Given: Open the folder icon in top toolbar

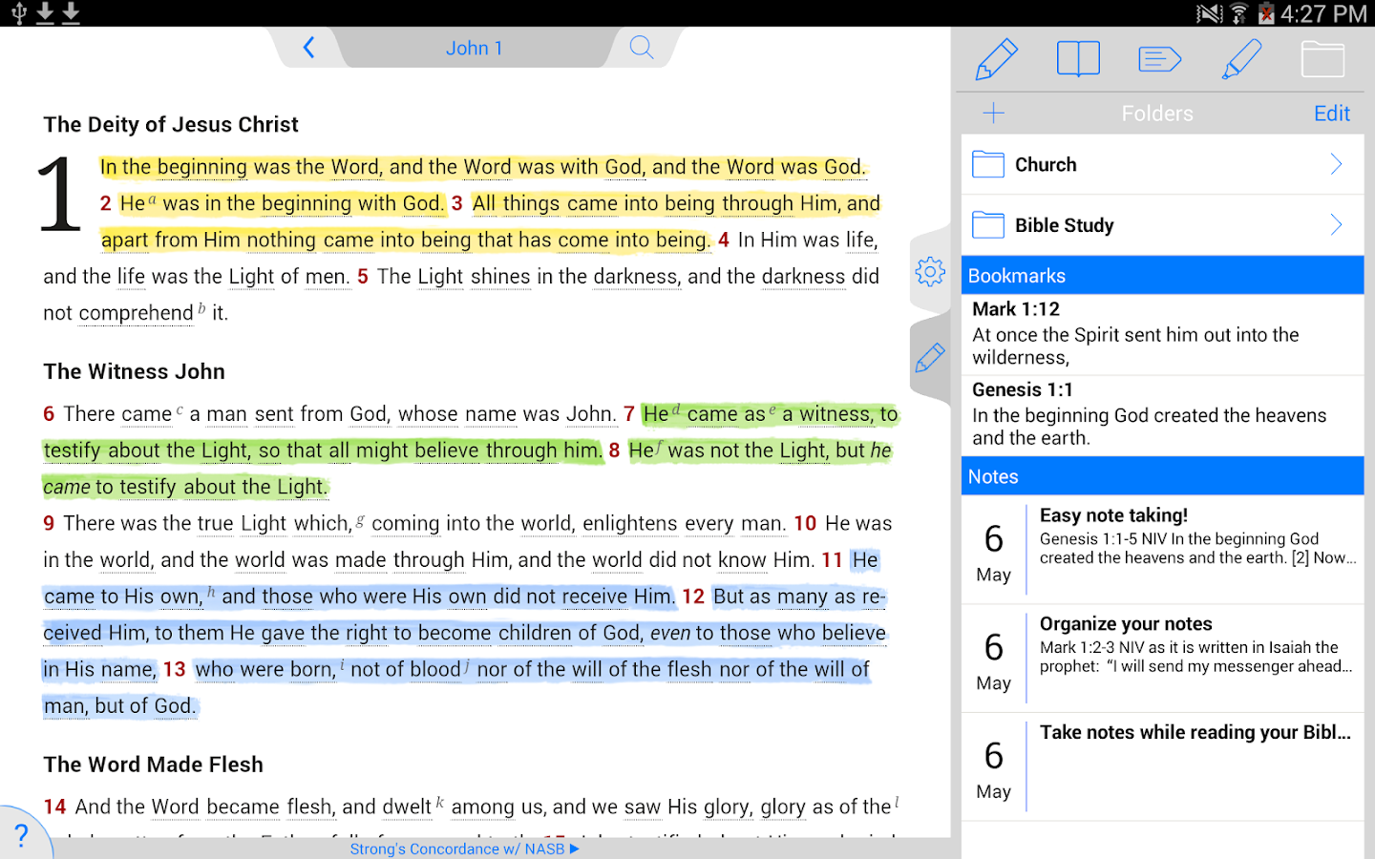Looking at the screenshot, I should click(x=1322, y=59).
